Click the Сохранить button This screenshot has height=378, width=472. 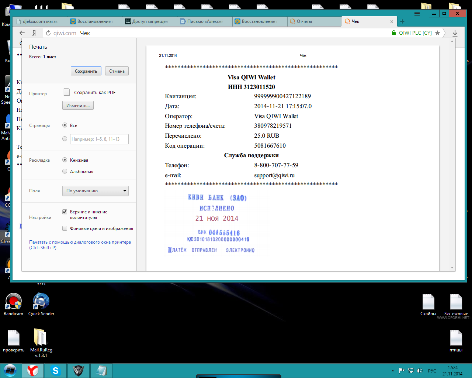point(86,71)
